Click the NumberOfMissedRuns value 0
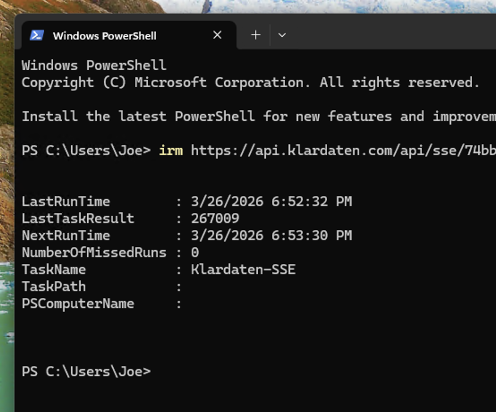The width and height of the screenshot is (496, 412). pyautogui.click(x=195, y=253)
